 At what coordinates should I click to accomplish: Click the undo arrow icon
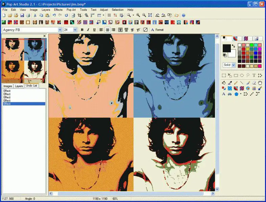54,15
